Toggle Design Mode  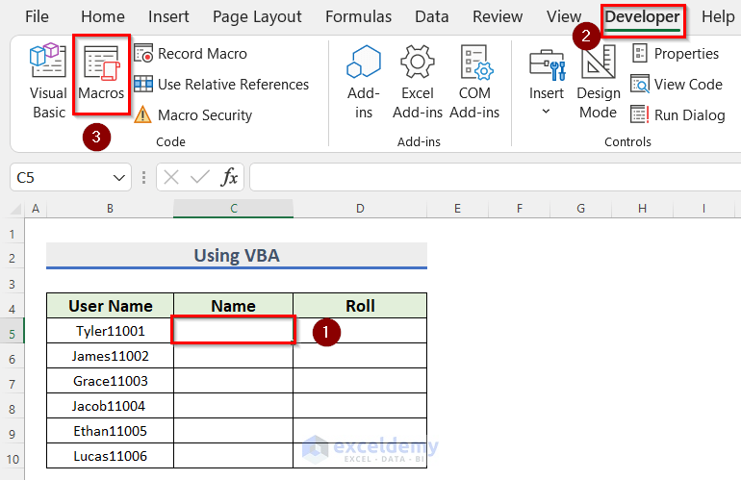(x=599, y=82)
